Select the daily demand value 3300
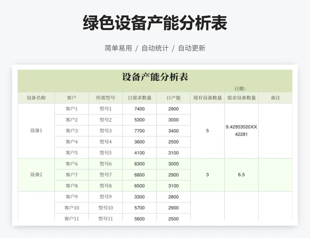 [x=139, y=197]
